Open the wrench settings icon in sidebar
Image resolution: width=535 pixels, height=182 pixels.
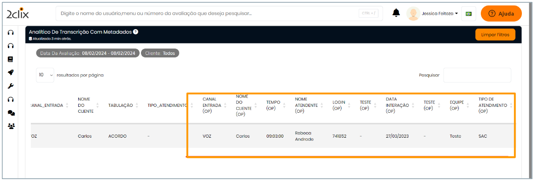click(11, 86)
